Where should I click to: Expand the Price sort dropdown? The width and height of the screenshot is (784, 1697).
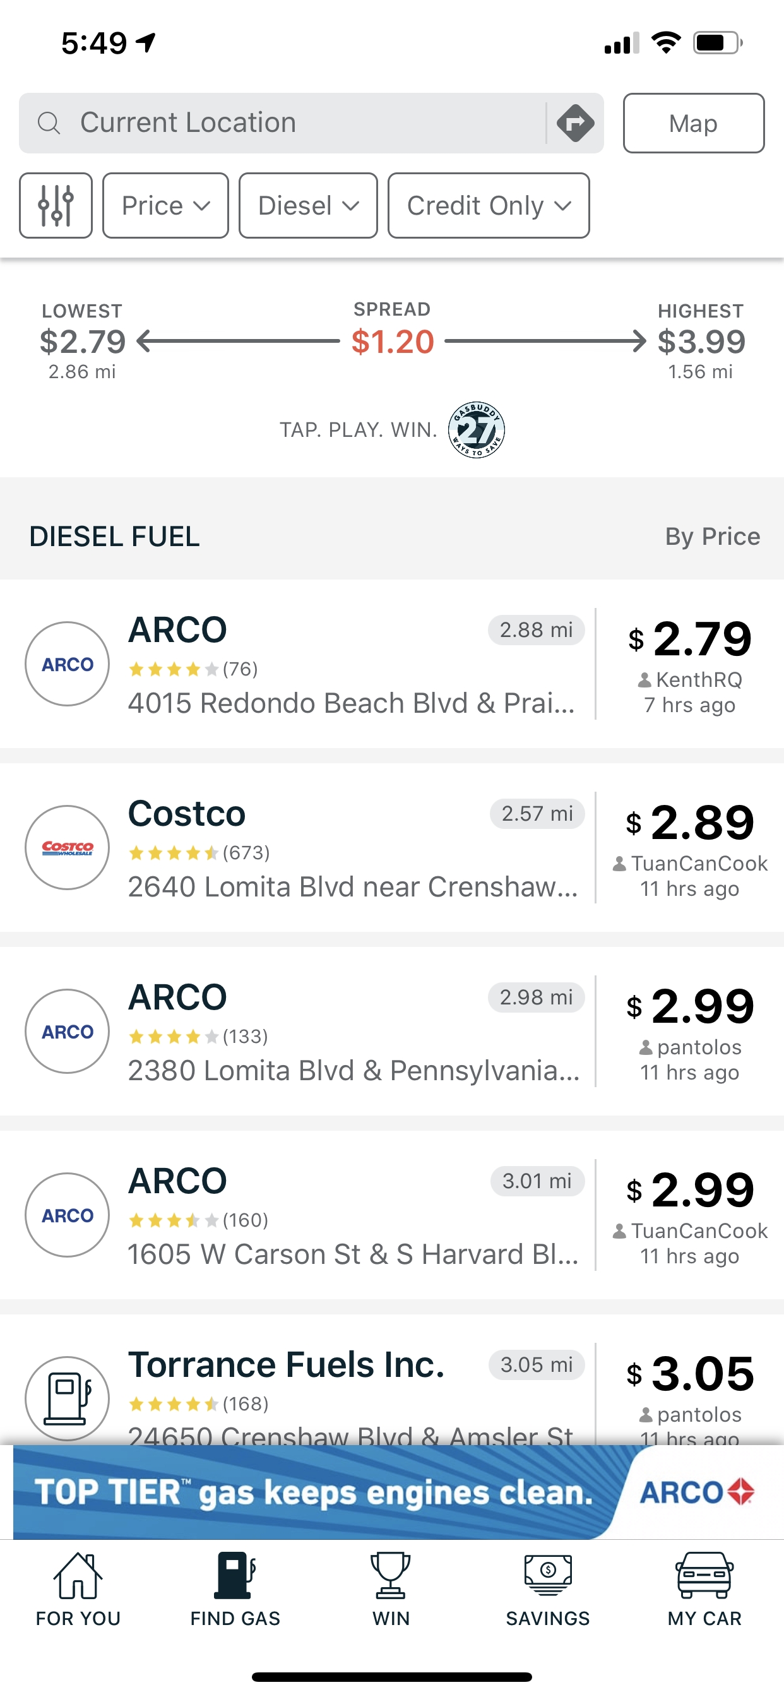pyautogui.click(x=165, y=206)
